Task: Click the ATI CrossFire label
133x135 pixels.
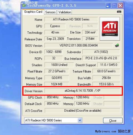Action: coord(34,111)
